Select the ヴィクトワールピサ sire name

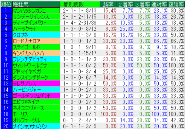click(36, 65)
